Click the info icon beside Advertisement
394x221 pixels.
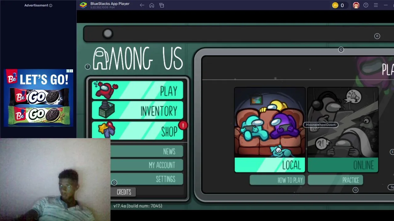pos(50,5)
